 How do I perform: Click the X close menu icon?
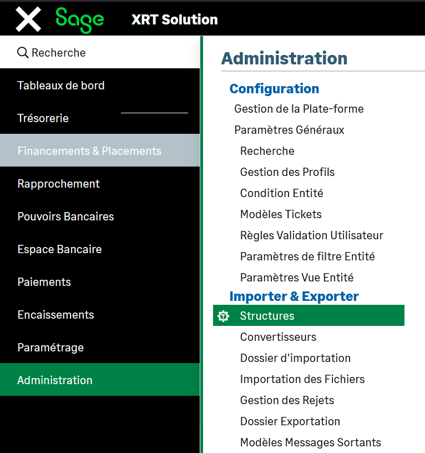coord(28,19)
